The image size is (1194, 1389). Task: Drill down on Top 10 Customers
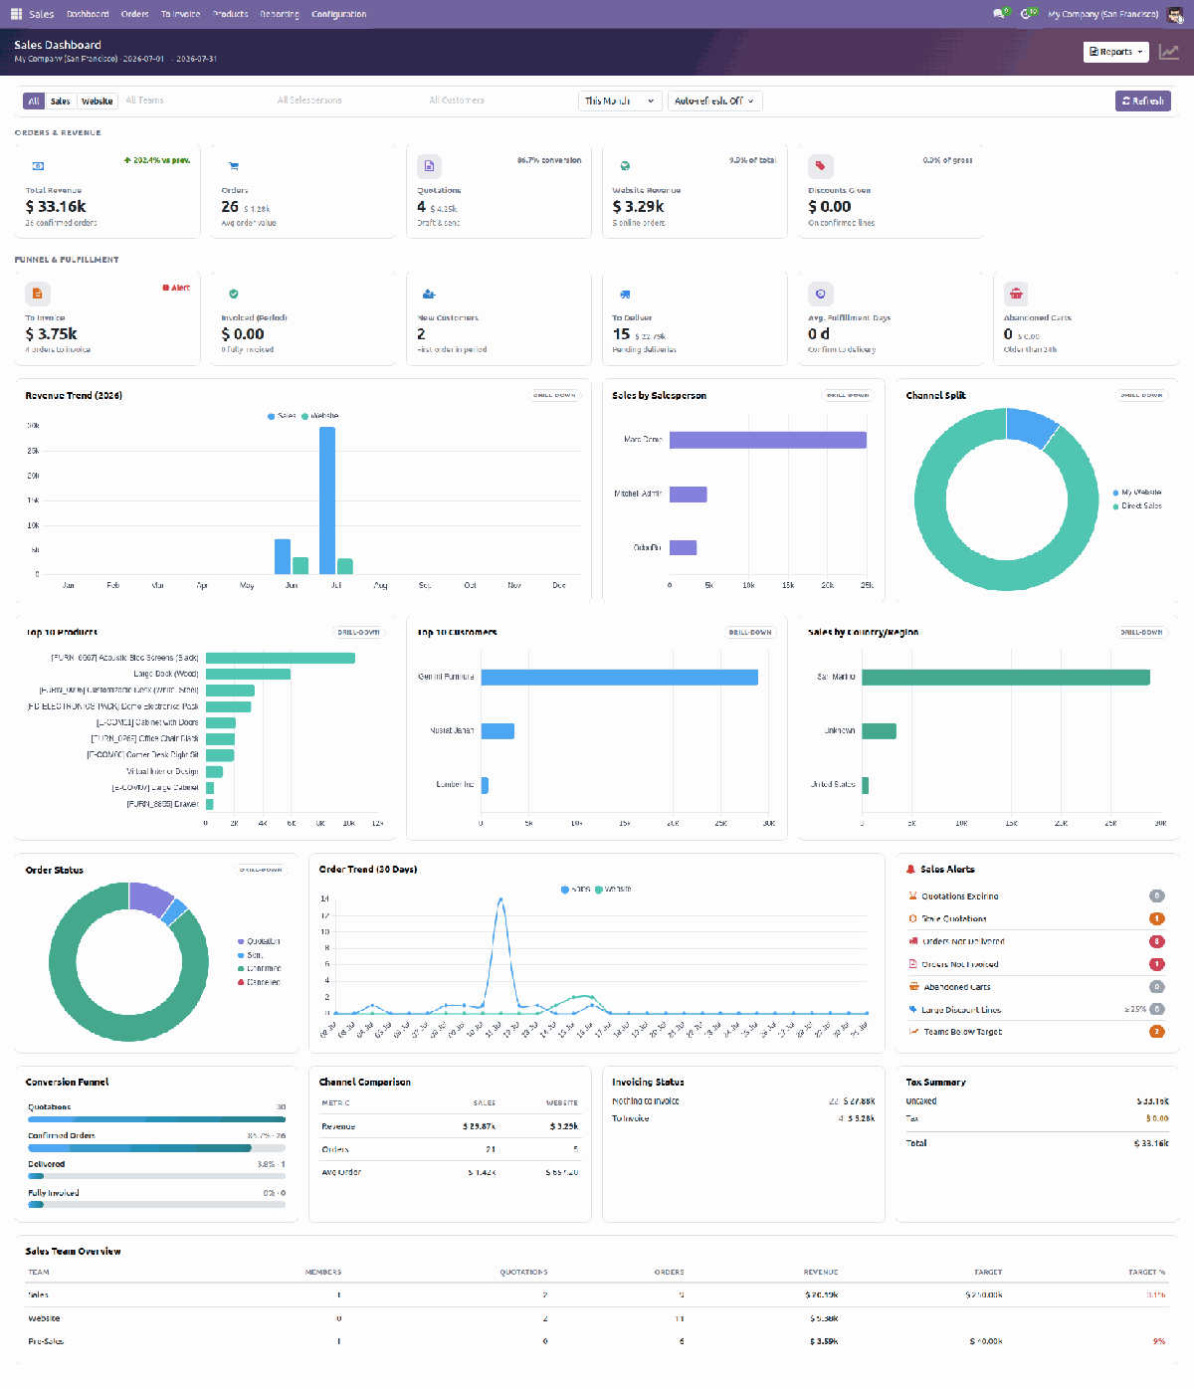point(750,632)
